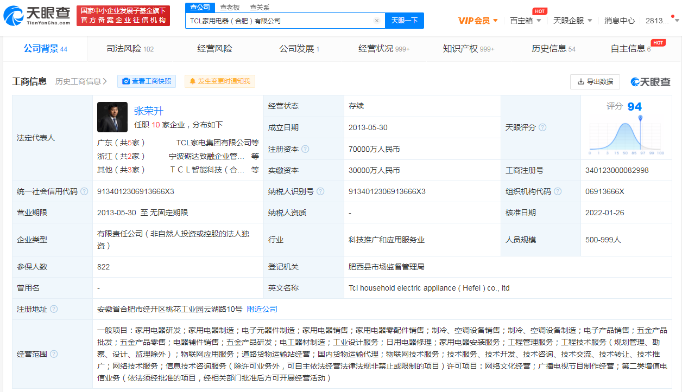Click registration authority 肥西县市场监督管理局
Viewport: 682px width, 392px height.
[x=386, y=267]
